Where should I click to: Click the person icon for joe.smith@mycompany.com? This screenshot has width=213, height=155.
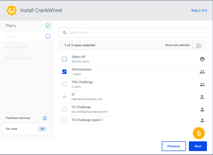[x=202, y=109]
